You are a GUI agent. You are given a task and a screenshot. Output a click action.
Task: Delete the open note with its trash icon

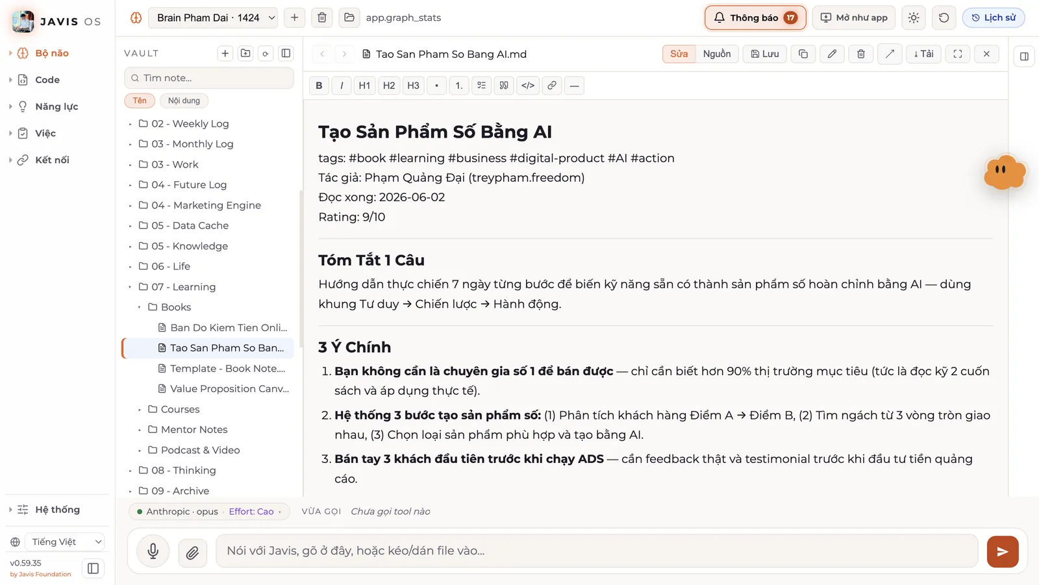pos(861,54)
